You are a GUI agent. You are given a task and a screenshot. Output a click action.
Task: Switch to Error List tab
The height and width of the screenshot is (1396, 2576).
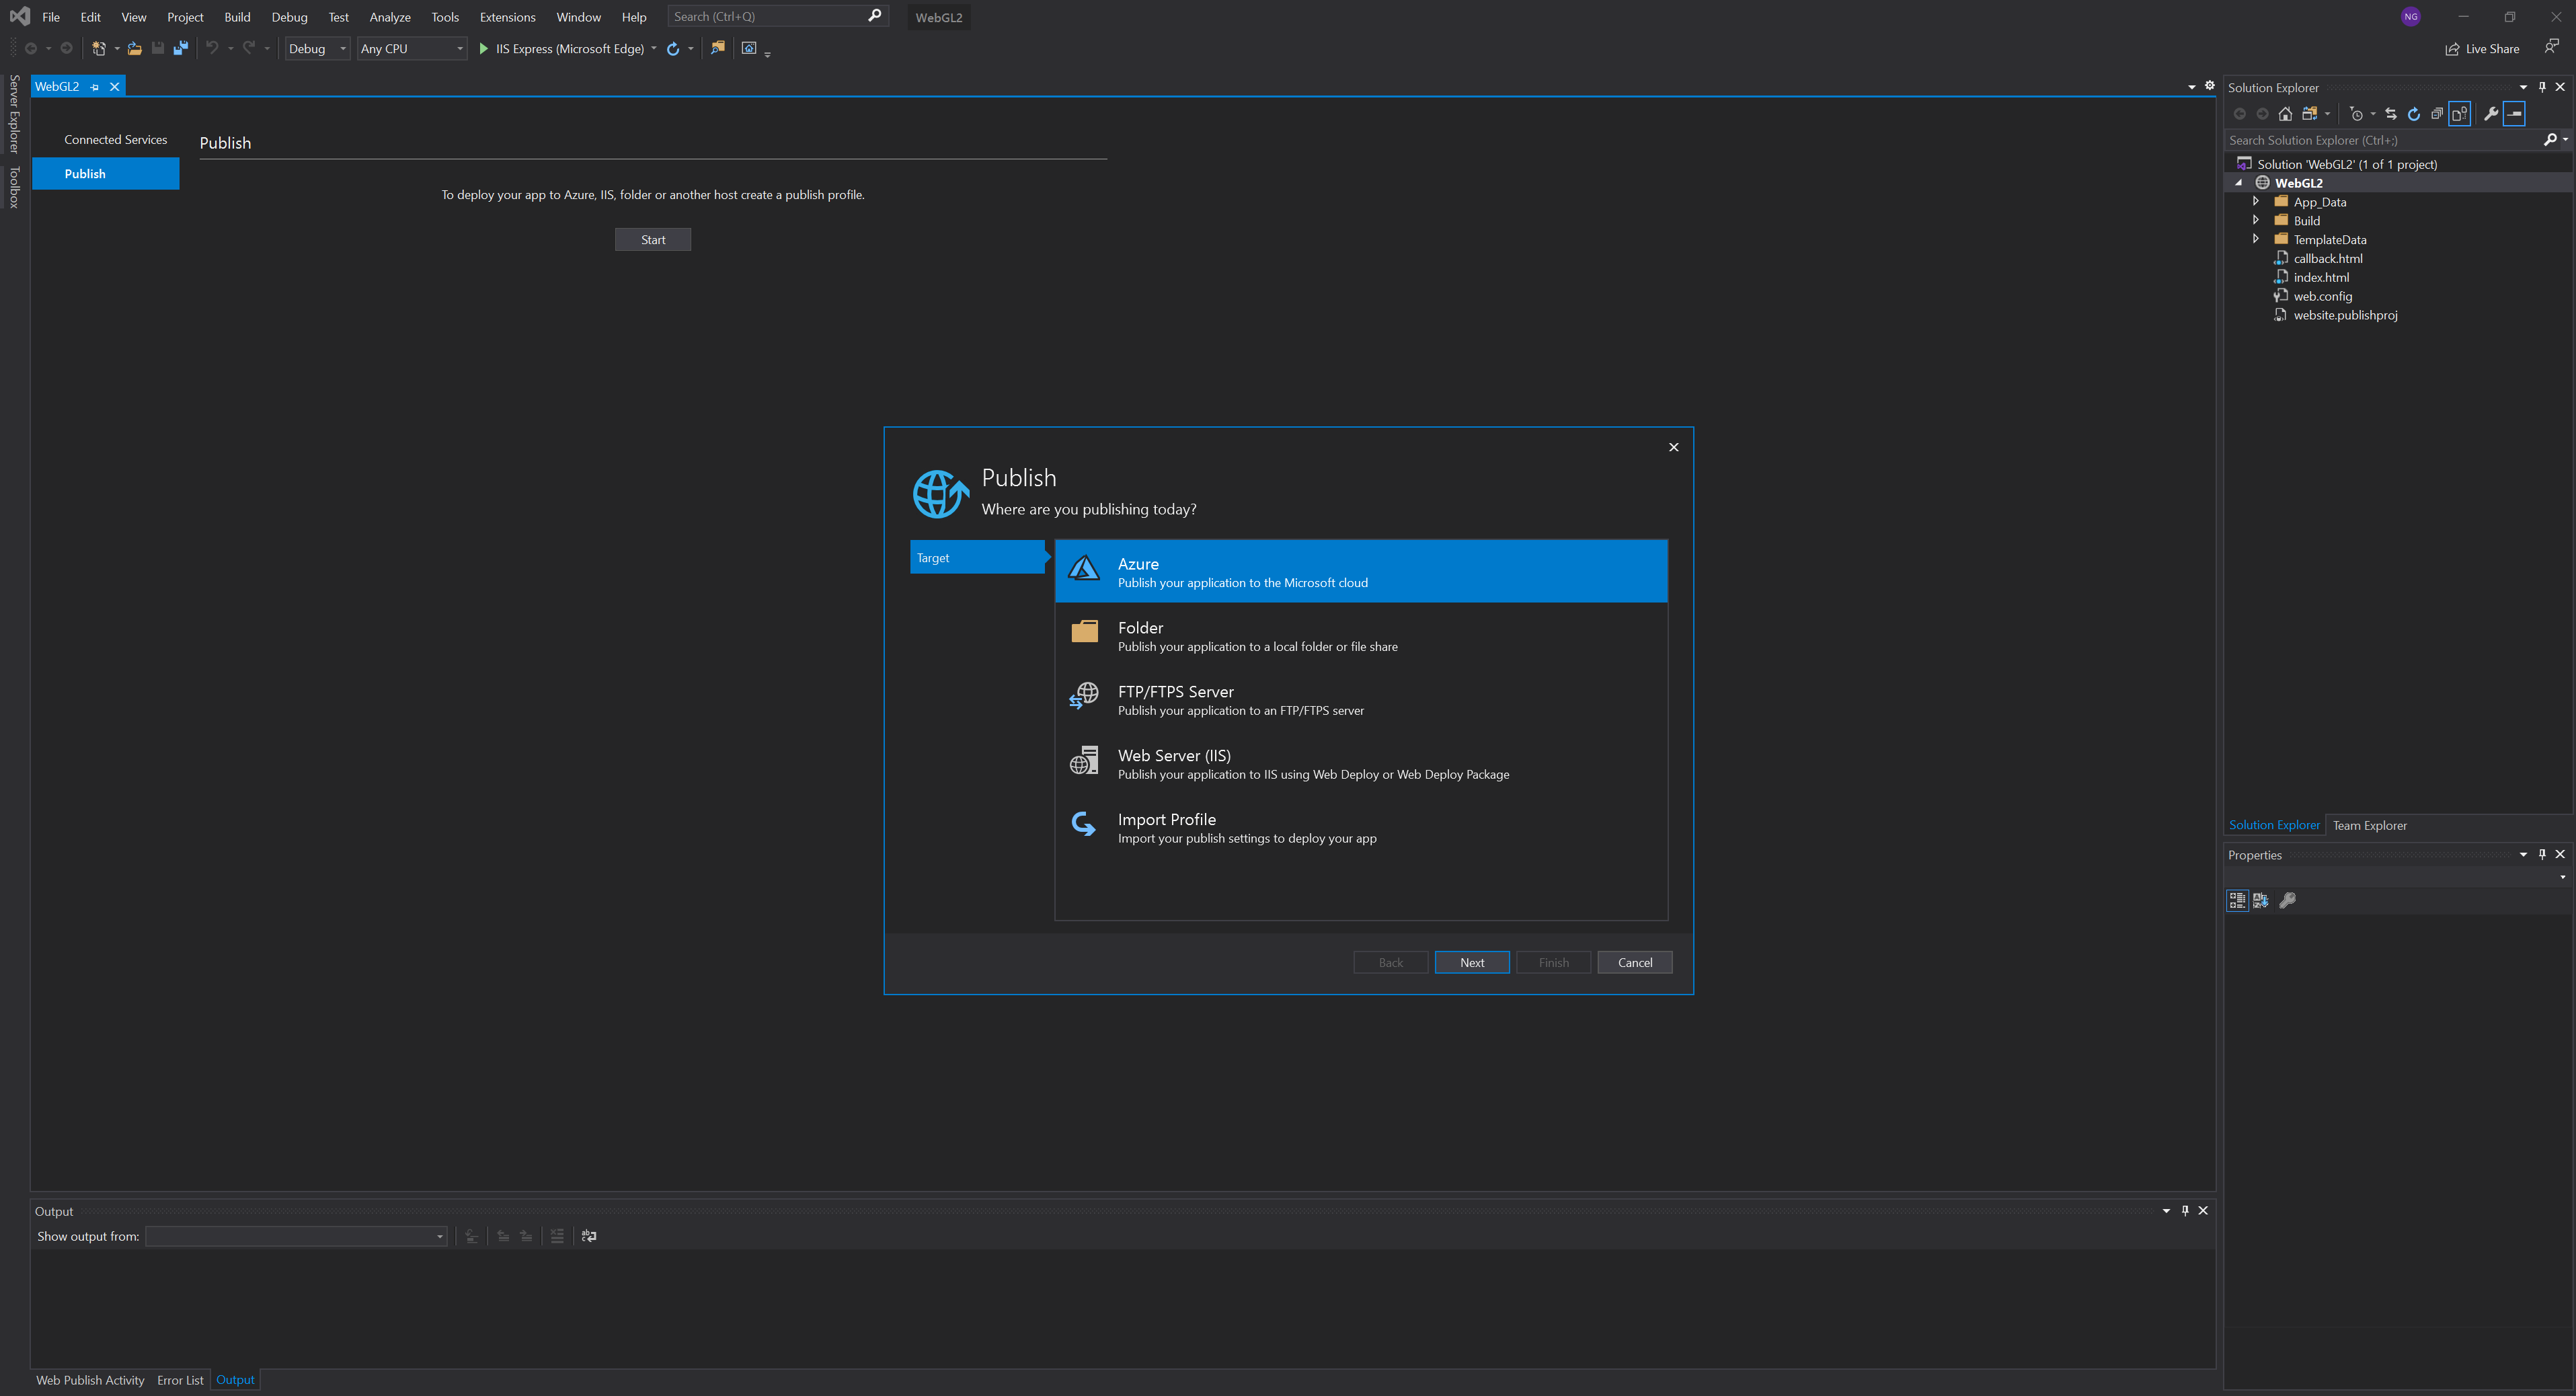(180, 1380)
